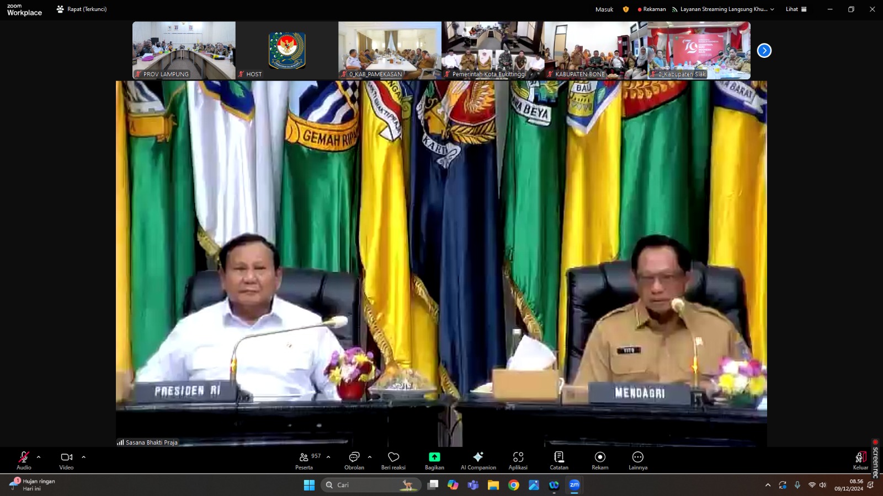883x496 pixels.
Task: Open AI Companion
Action: [478, 461]
